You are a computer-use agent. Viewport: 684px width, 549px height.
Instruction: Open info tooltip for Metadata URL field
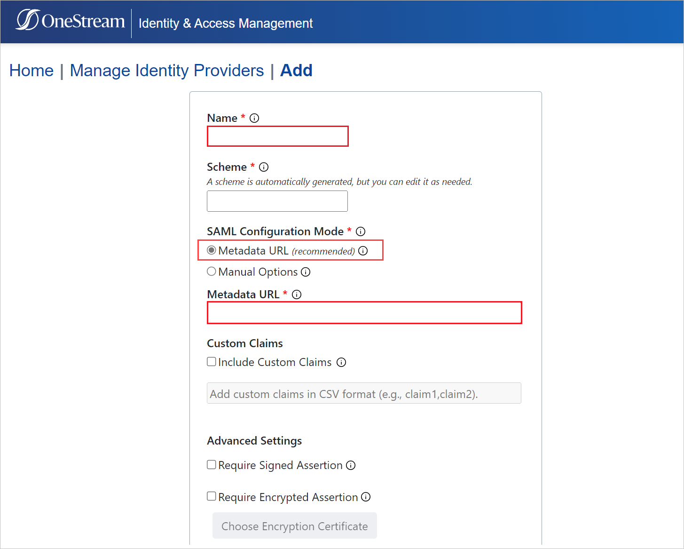pyautogui.click(x=297, y=294)
